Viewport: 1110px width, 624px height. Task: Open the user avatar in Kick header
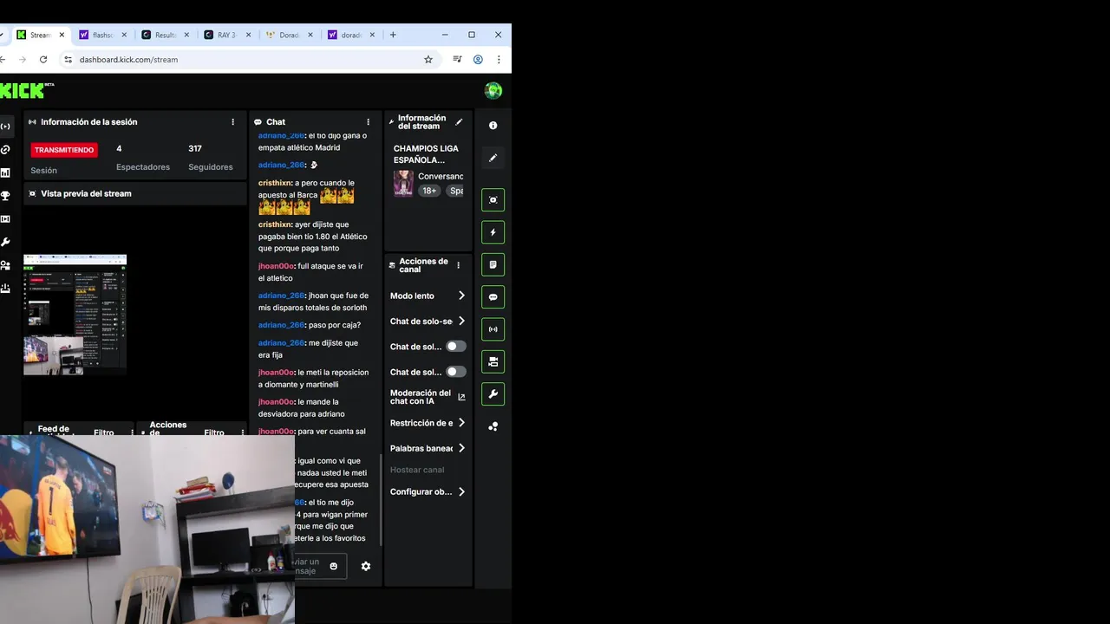click(x=493, y=91)
